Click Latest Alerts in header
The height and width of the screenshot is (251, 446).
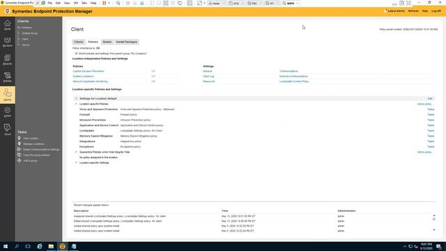[395, 11]
